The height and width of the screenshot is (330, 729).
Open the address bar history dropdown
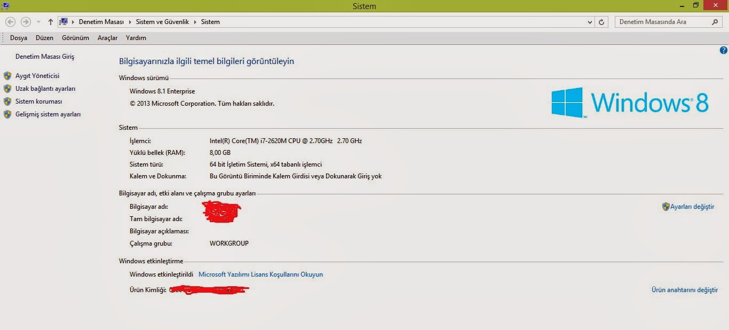tap(590, 22)
